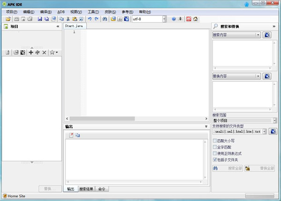The height and width of the screenshot is (201, 281).
Task: Click the status bar progress bar
Action: pos(259,195)
